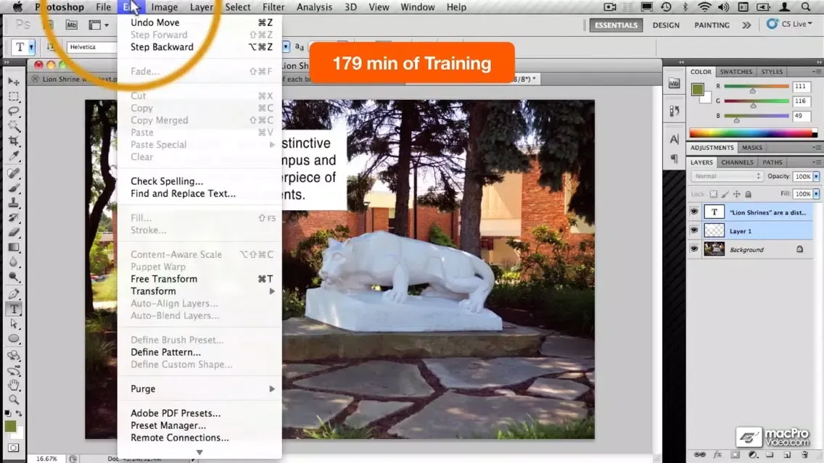Open the Color panel options menu
This screenshot has height=463, width=824.
(x=816, y=72)
